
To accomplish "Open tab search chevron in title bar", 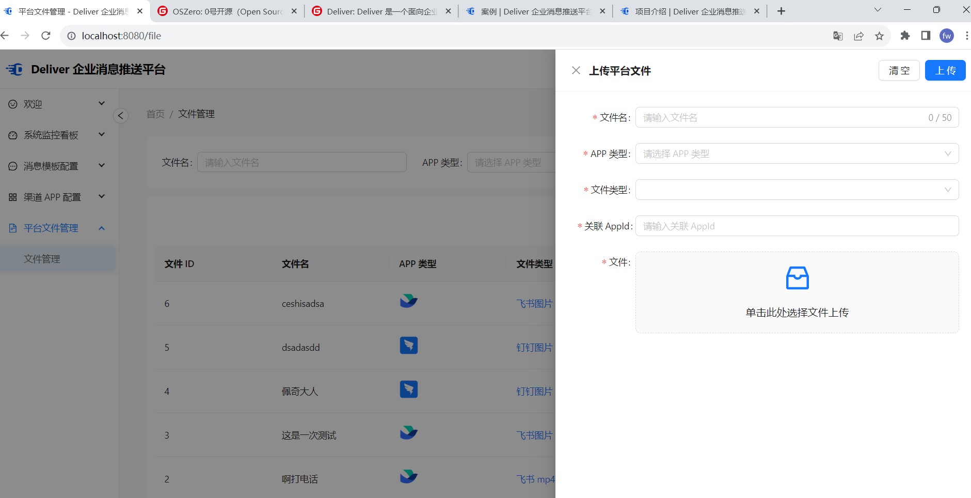I will (x=878, y=10).
